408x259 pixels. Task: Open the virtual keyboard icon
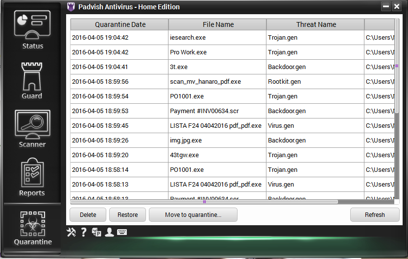pos(122,232)
